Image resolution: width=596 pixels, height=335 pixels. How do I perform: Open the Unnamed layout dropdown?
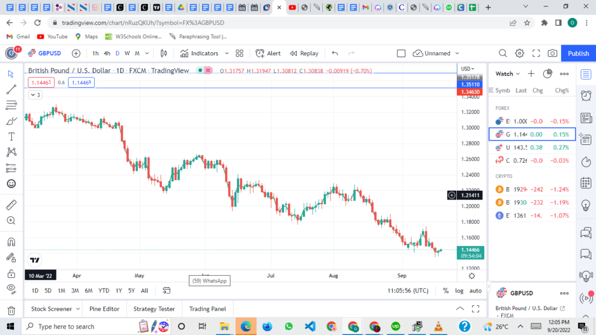tap(436, 53)
